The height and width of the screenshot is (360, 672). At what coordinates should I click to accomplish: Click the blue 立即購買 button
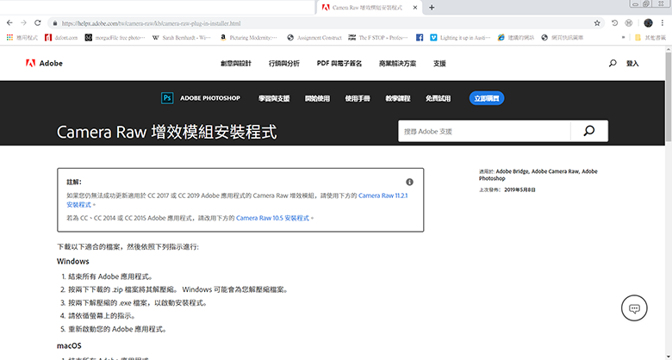(487, 98)
